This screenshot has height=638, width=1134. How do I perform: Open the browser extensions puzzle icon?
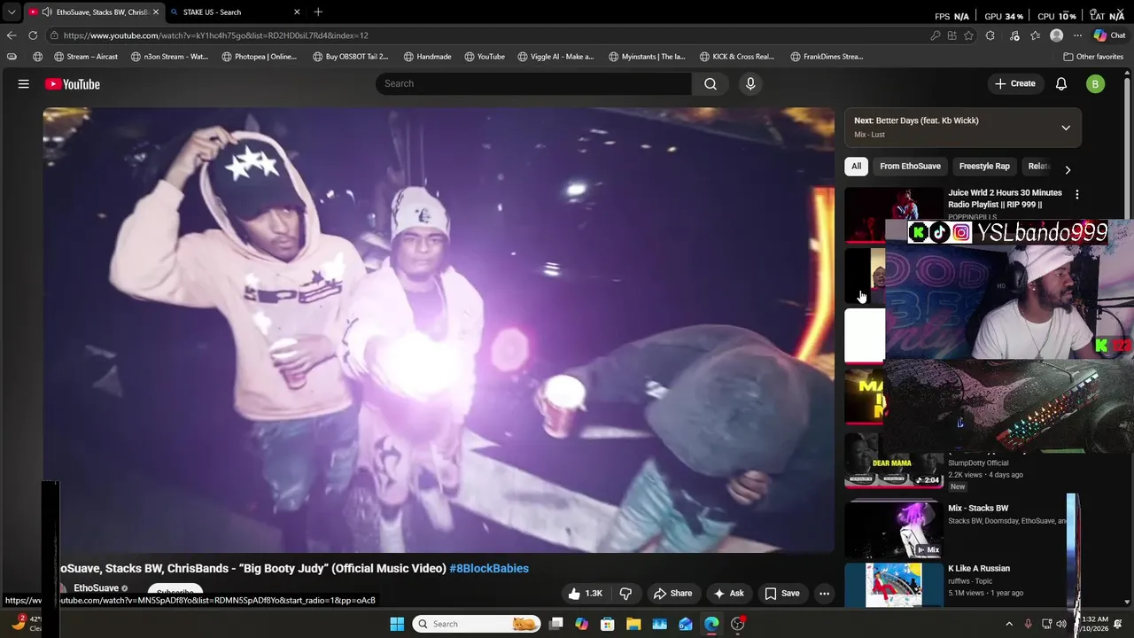tap(990, 35)
